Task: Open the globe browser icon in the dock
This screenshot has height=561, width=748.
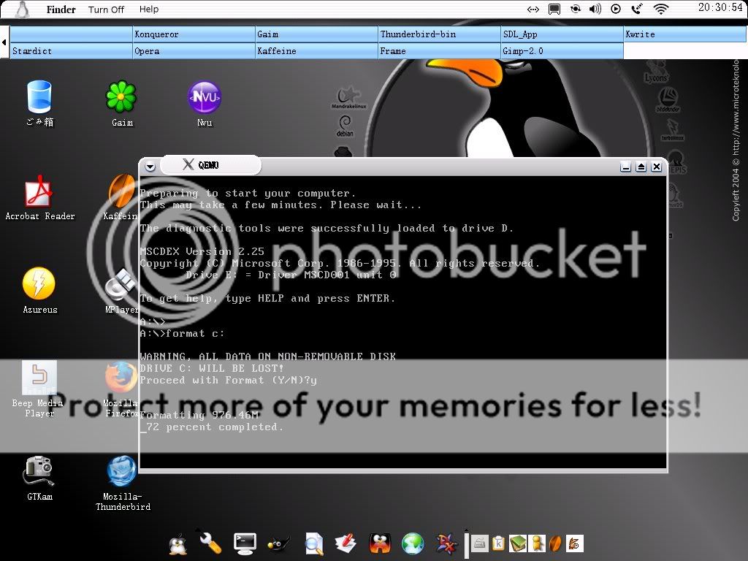Action: (x=413, y=543)
